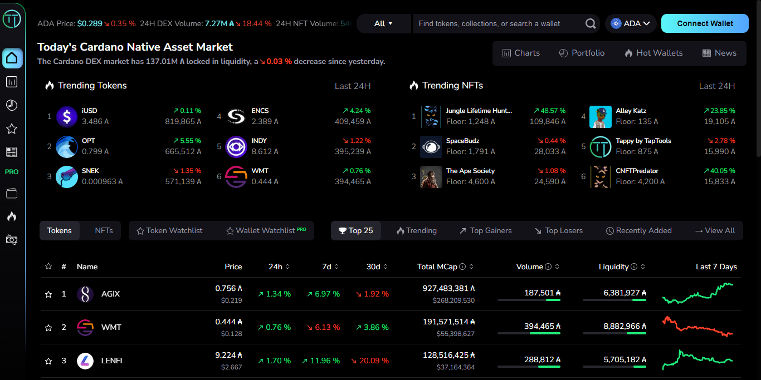The height and width of the screenshot is (380, 761).
Task: Click the iUSD token logo
Action: (67, 117)
